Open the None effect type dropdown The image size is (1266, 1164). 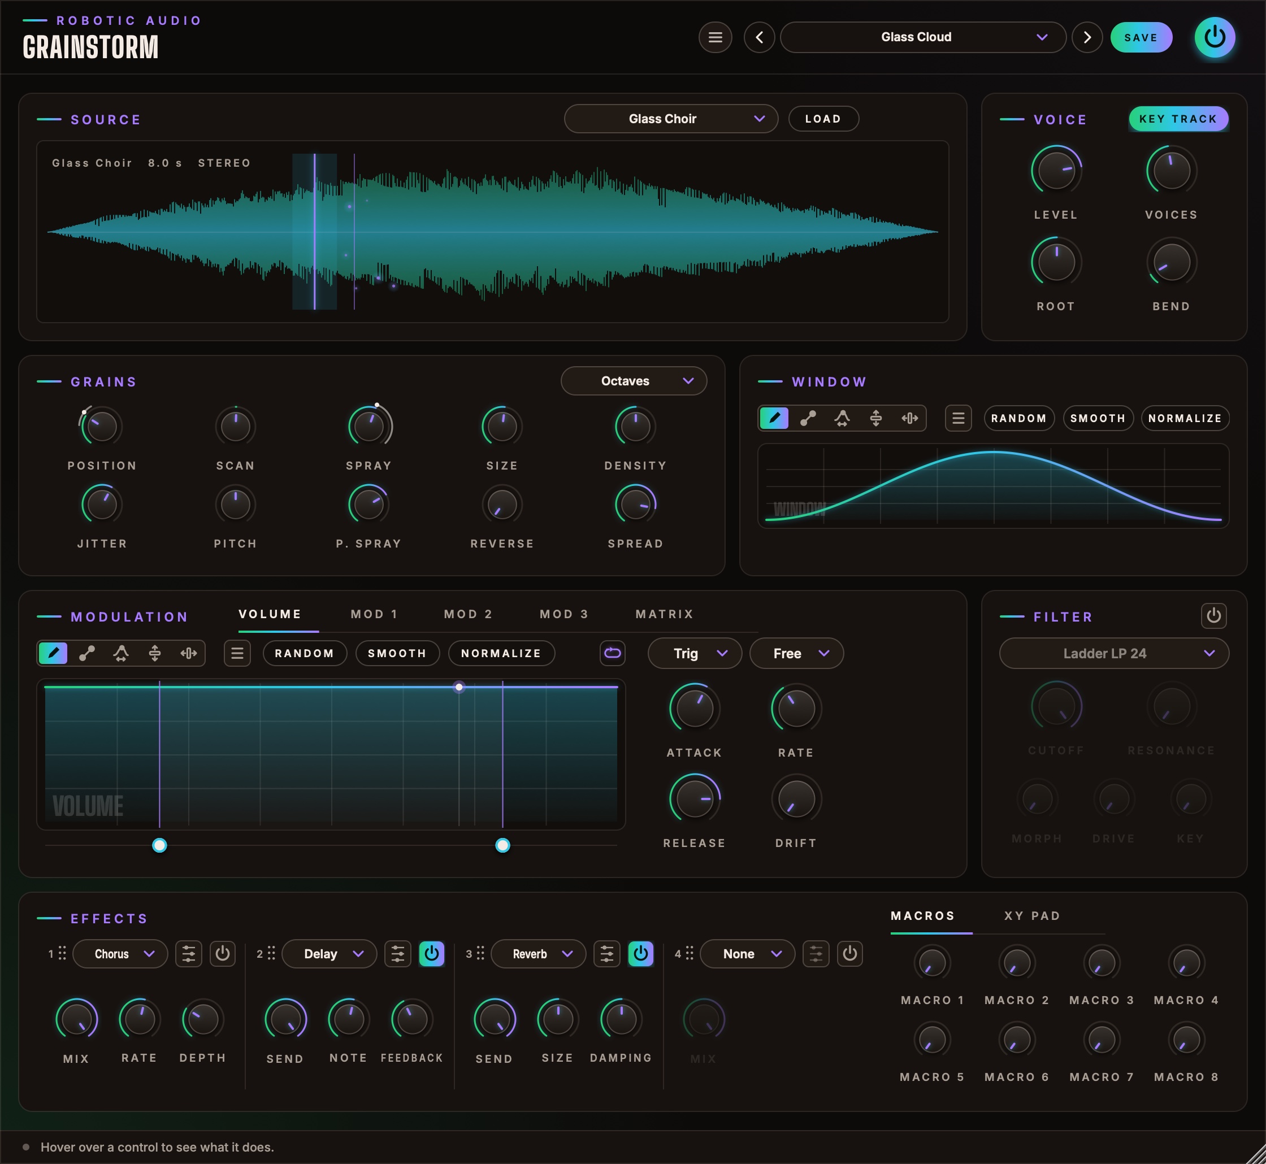748,954
